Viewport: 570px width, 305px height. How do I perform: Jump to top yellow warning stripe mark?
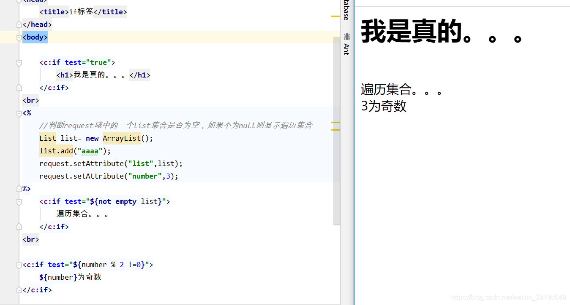(x=335, y=16)
